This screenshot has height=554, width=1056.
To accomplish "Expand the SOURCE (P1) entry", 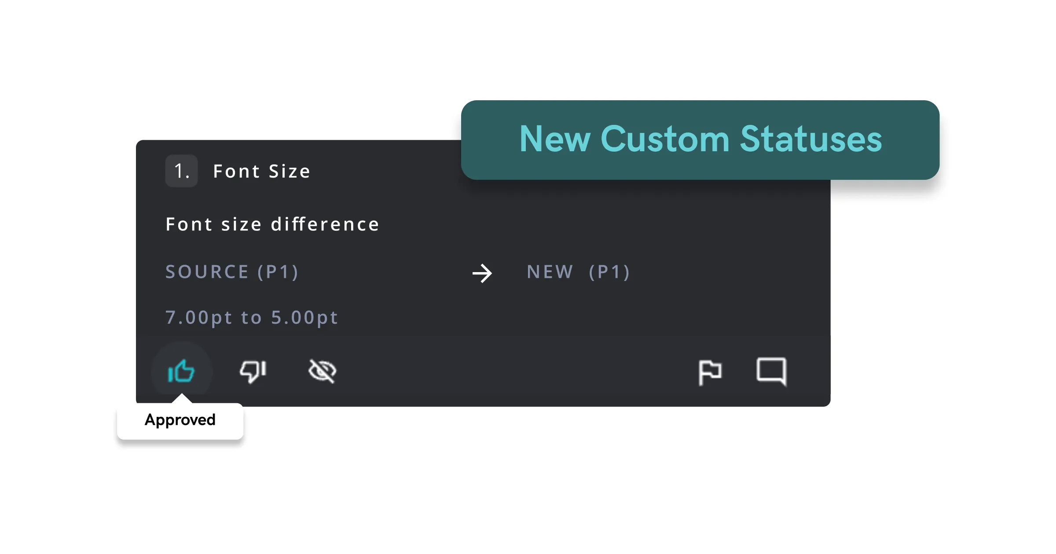I will pos(232,272).
